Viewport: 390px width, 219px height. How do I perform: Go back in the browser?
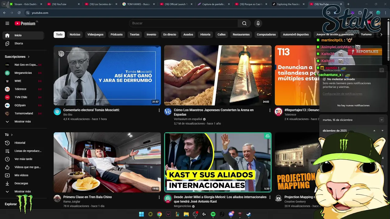coord(4,13)
